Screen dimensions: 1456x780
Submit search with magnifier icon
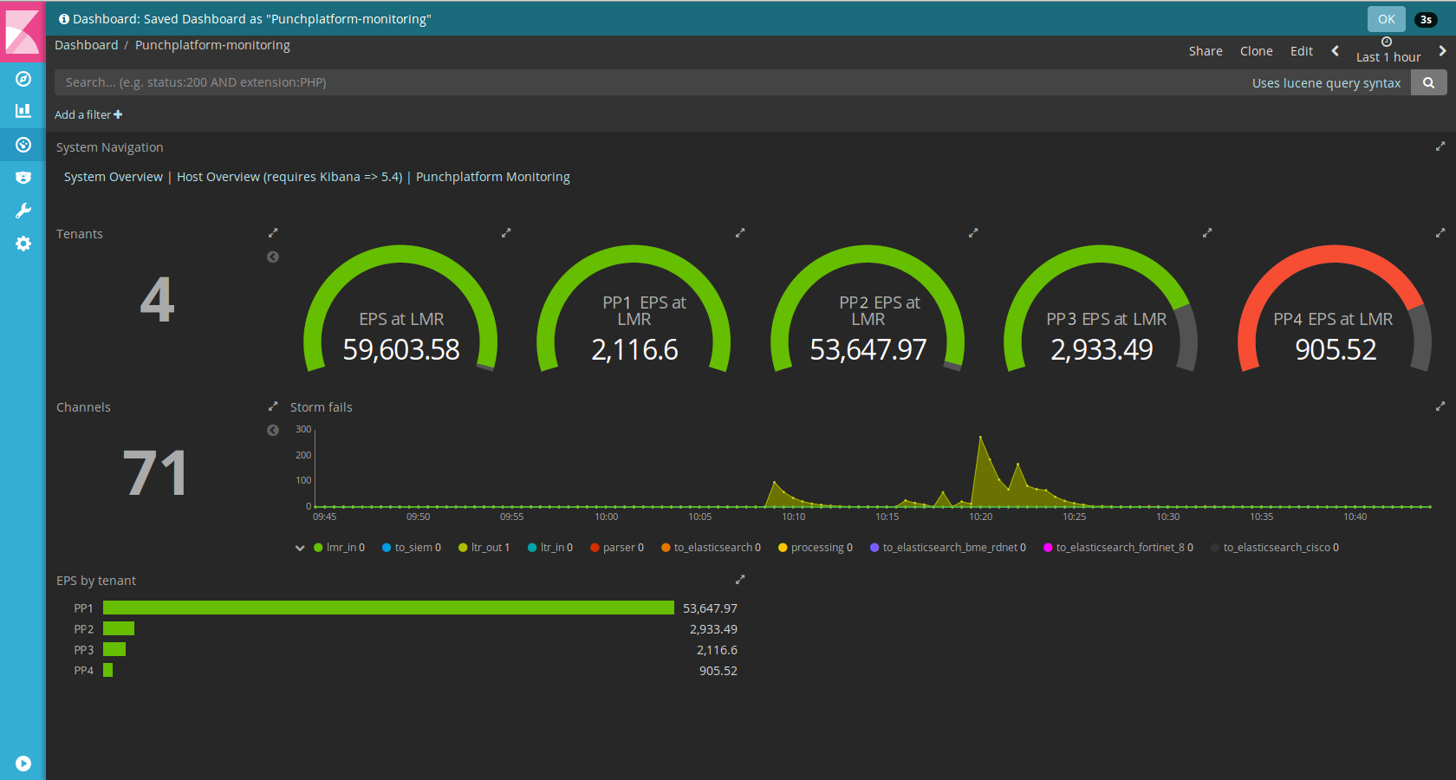(1429, 82)
